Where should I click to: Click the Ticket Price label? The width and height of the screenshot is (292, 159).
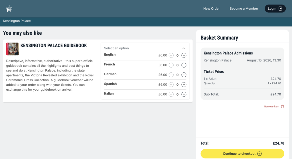pyautogui.click(x=214, y=72)
